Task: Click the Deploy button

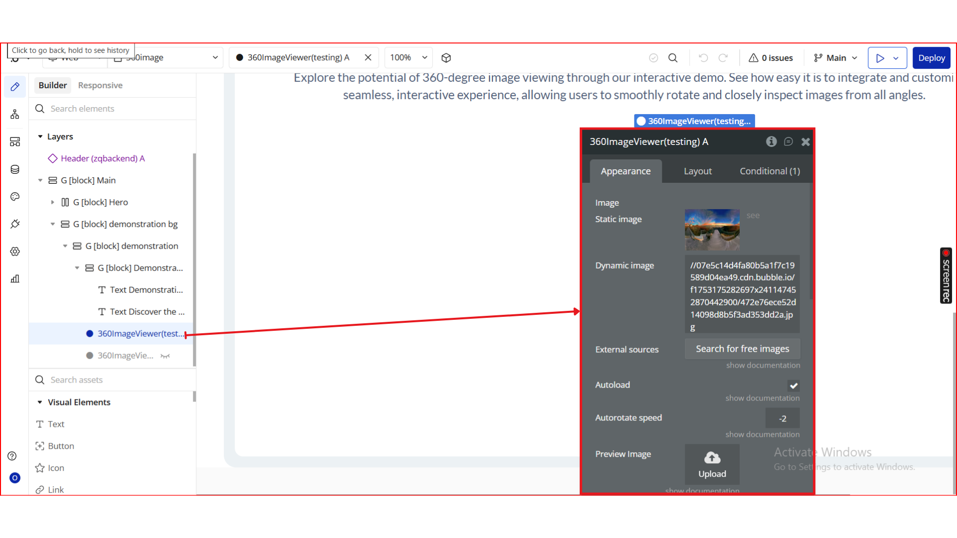Action: [x=931, y=58]
